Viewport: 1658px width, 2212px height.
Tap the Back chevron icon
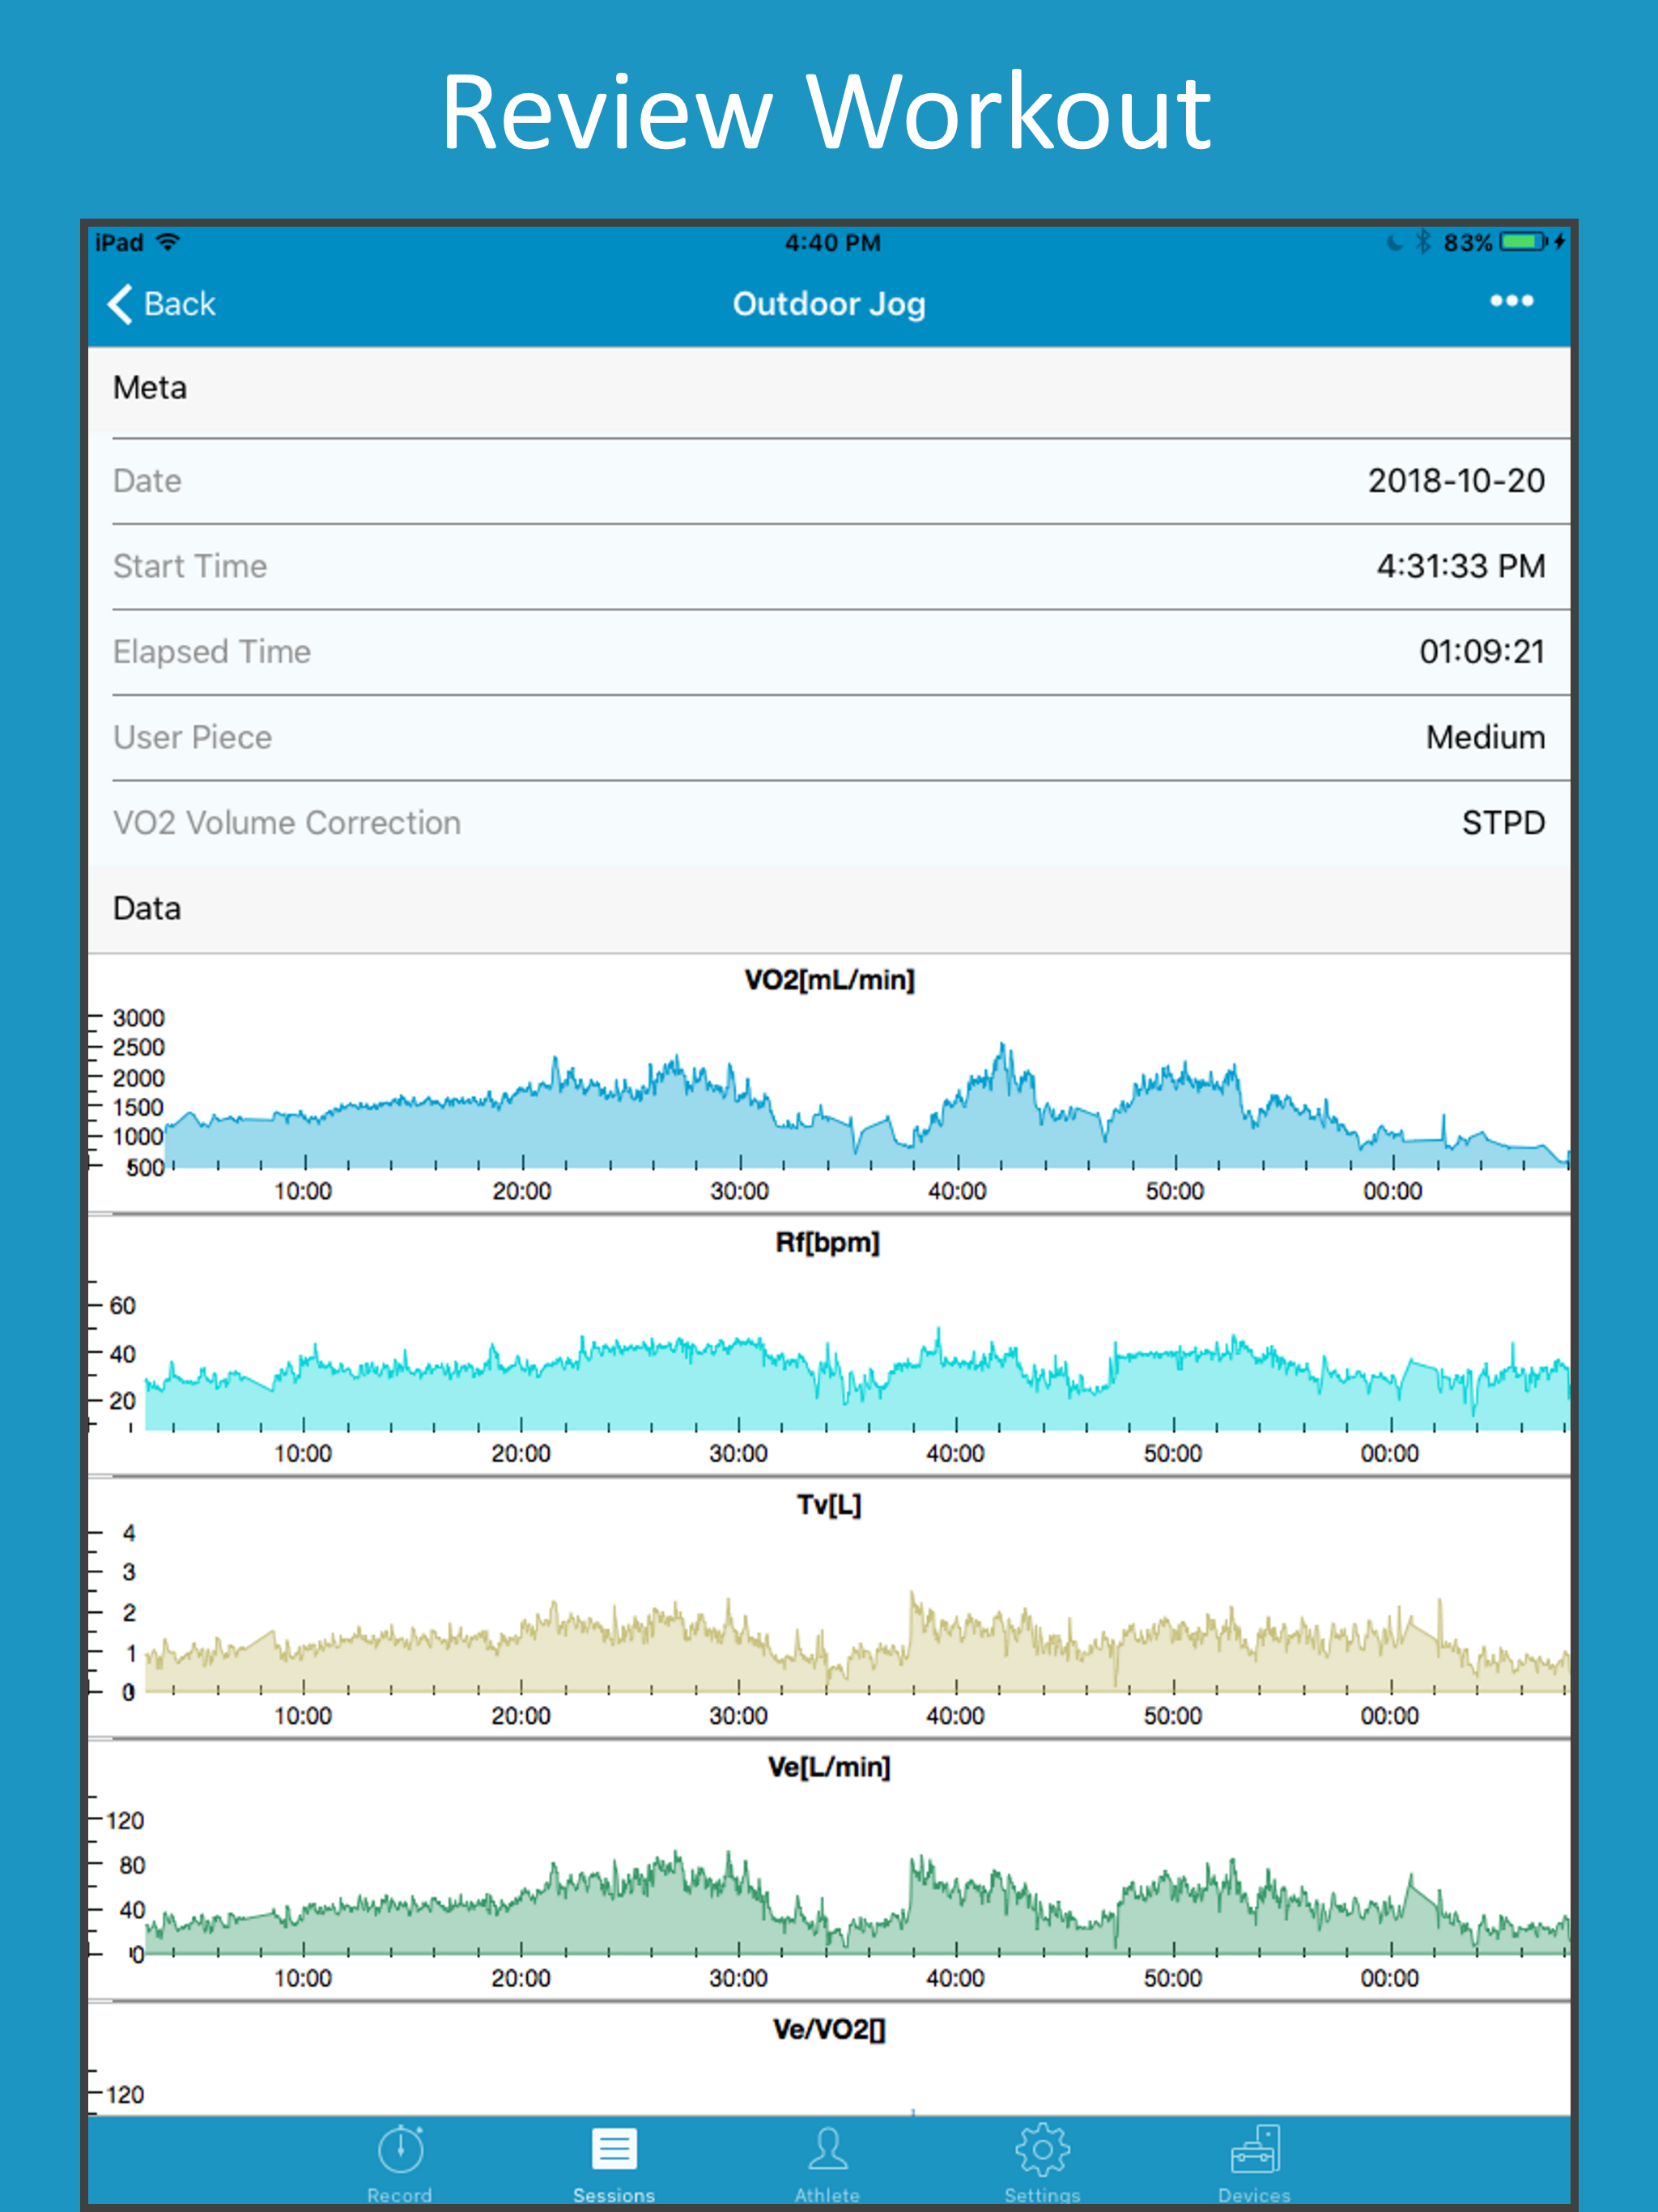point(120,304)
